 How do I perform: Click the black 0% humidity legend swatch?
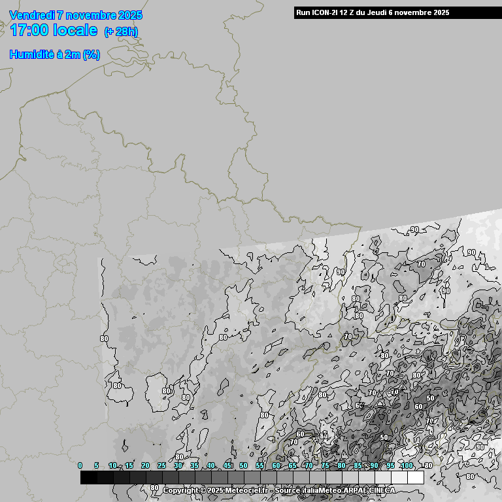click(x=88, y=478)
